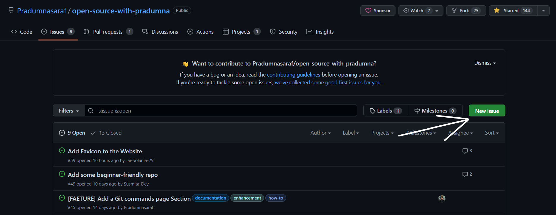556x215 pixels.
Task: Open author link Pradumnasaraf under issue #45
Action: pos(138,208)
